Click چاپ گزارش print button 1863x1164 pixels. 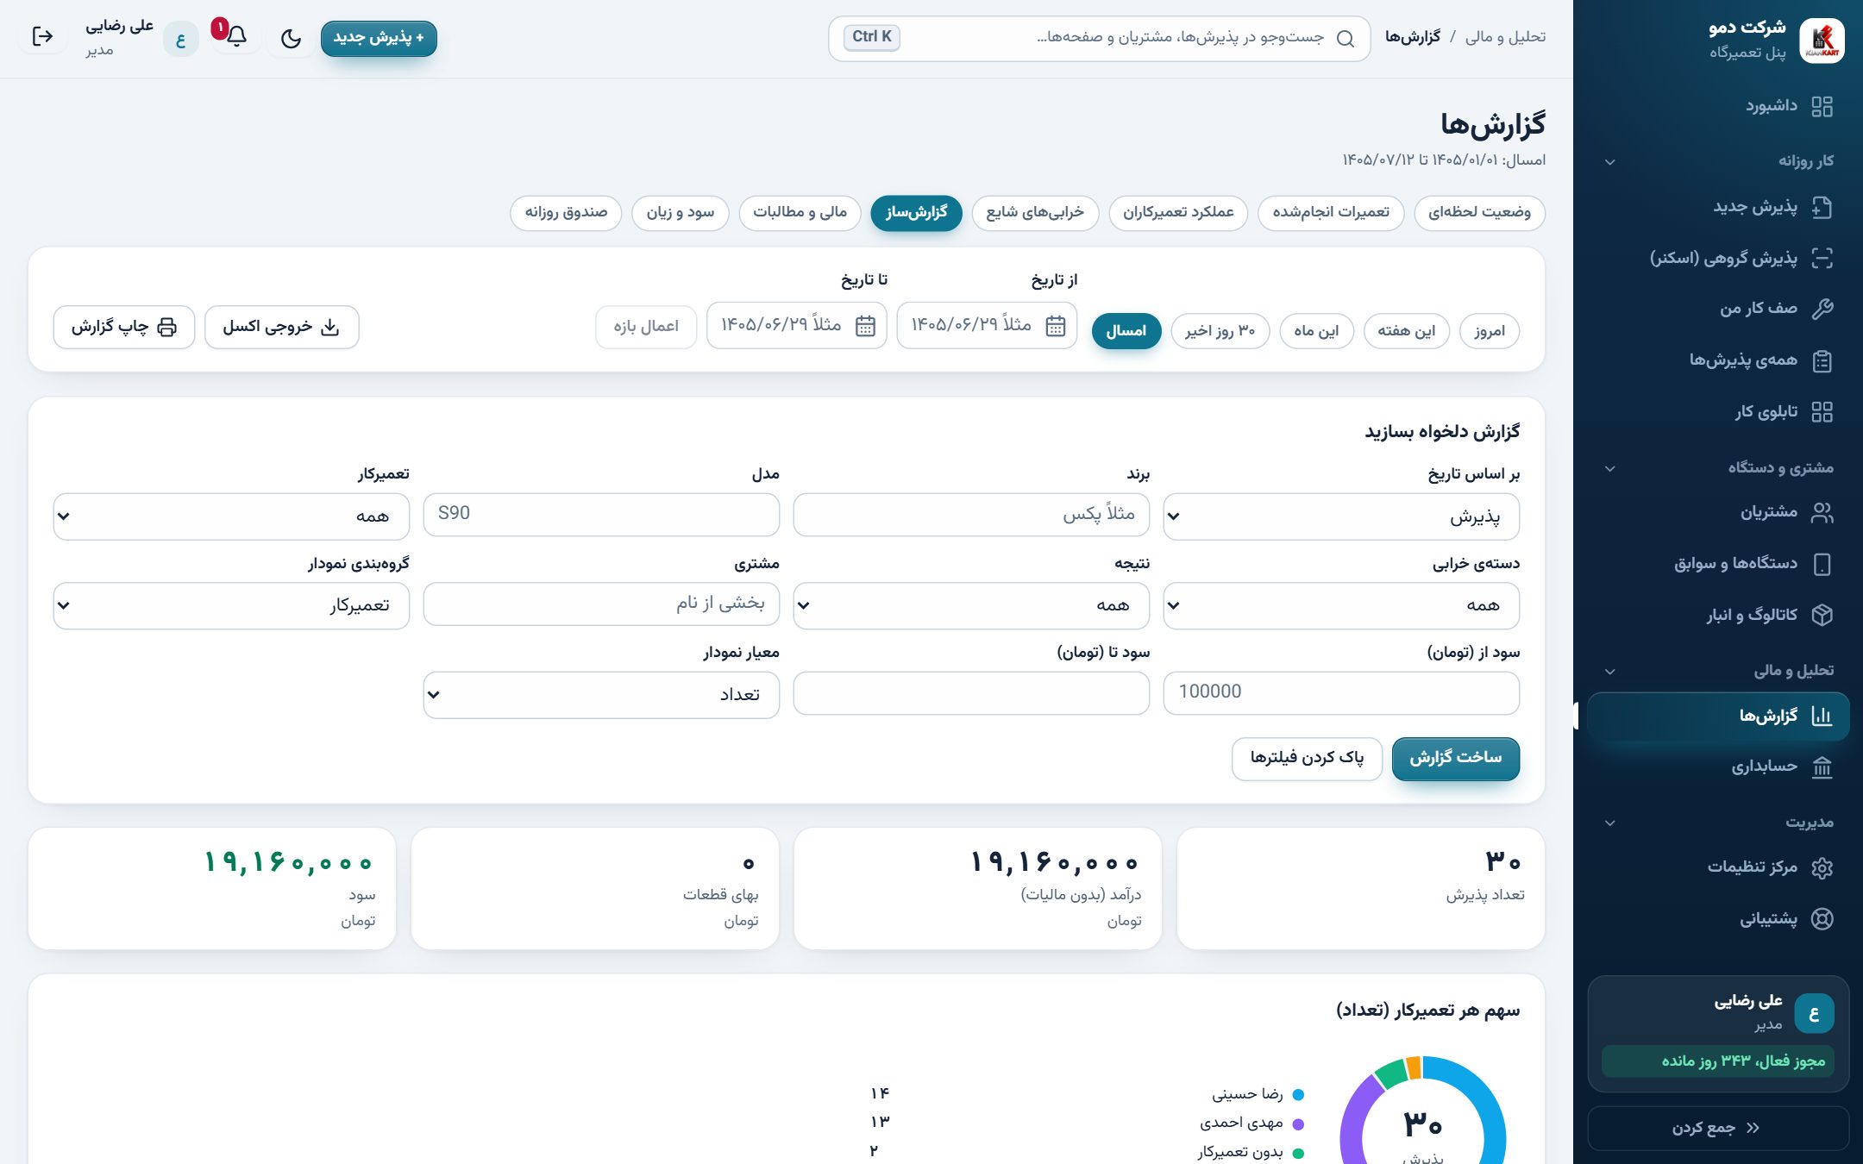click(123, 327)
